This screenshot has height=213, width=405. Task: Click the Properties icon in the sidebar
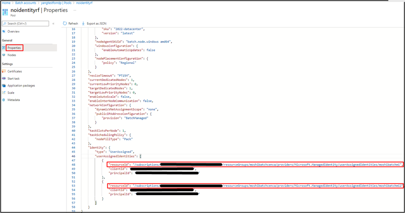click(4, 48)
